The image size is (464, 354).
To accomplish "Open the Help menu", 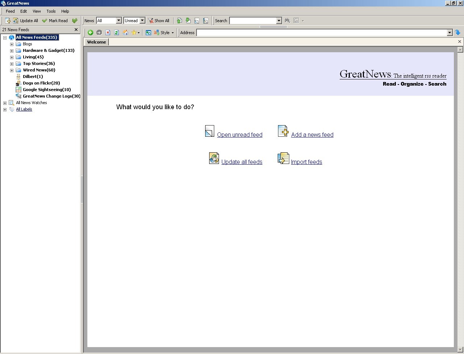I will 65,11.
